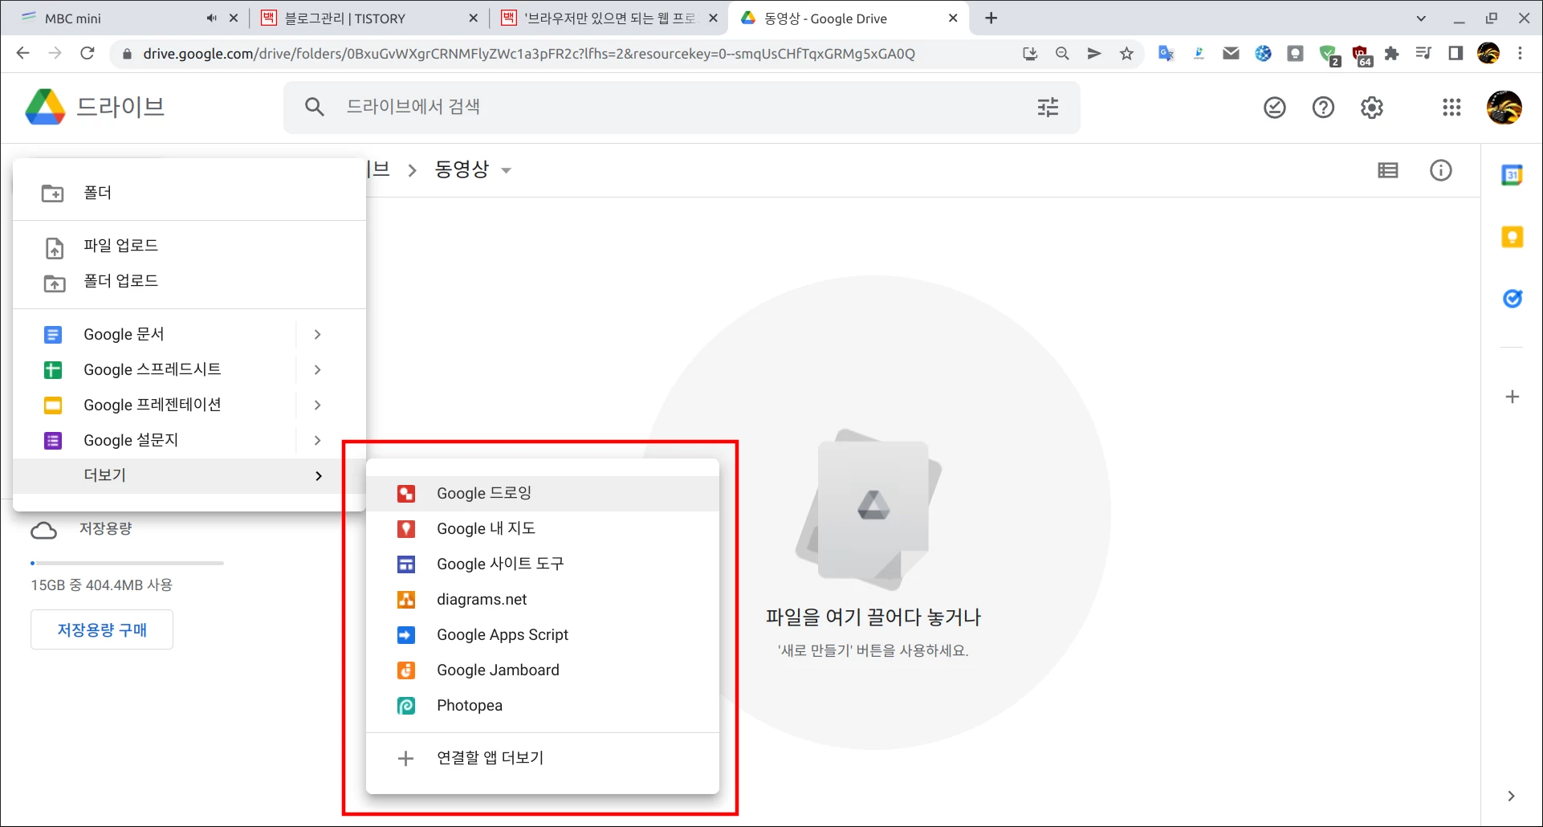Open Google Tasks from the right side panel
The width and height of the screenshot is (1543, 827).
pyautogui.click(x=1512, y=299)
